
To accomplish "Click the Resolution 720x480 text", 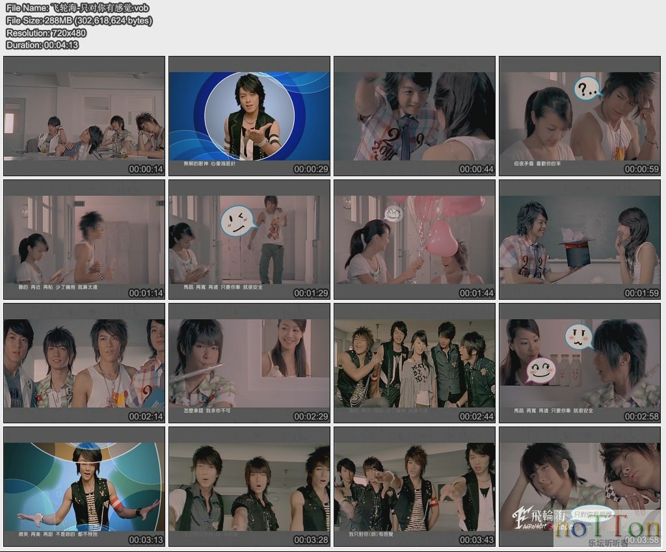I will point(46,33).
